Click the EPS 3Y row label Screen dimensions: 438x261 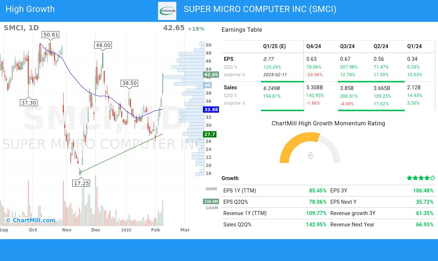pyautogui.click(x=339, y=191)
